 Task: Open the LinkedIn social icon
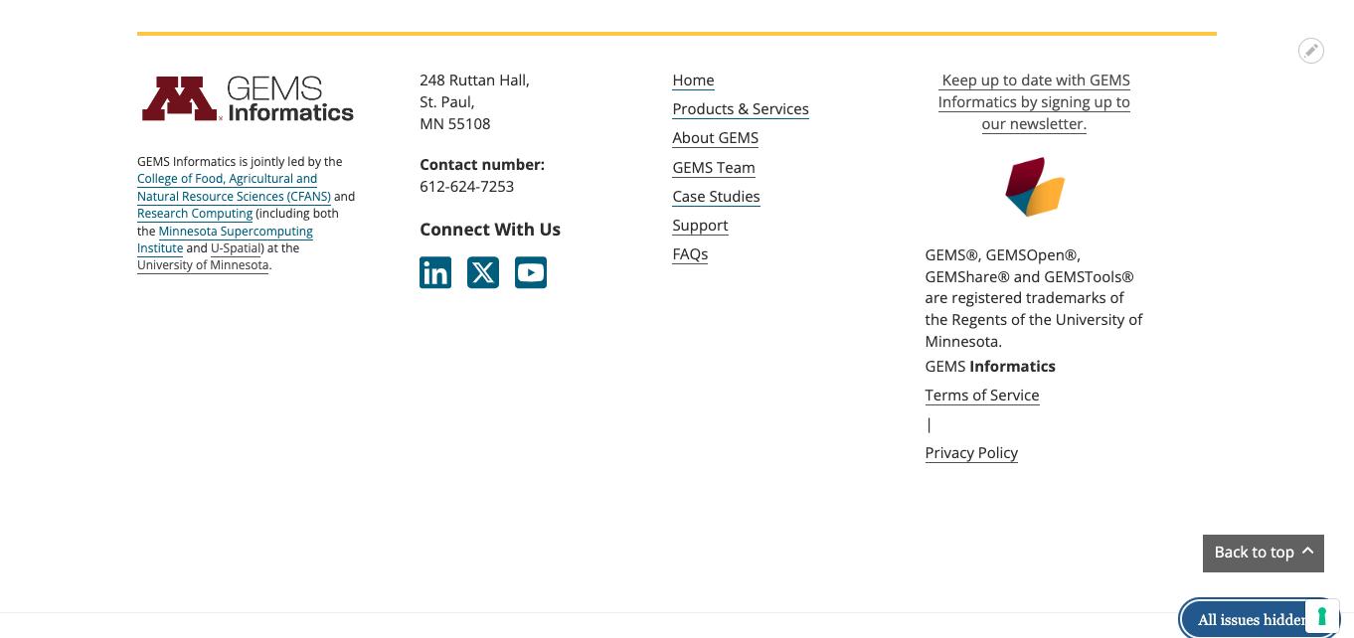[435, 272]
